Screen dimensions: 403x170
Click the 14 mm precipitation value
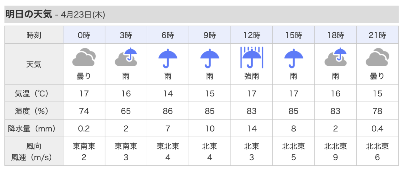point(252,129)
